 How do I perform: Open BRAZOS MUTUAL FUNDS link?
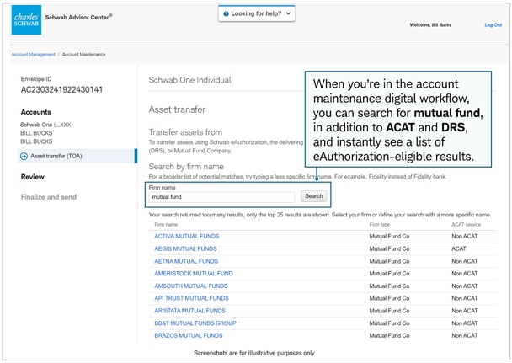tap(189, 335)
